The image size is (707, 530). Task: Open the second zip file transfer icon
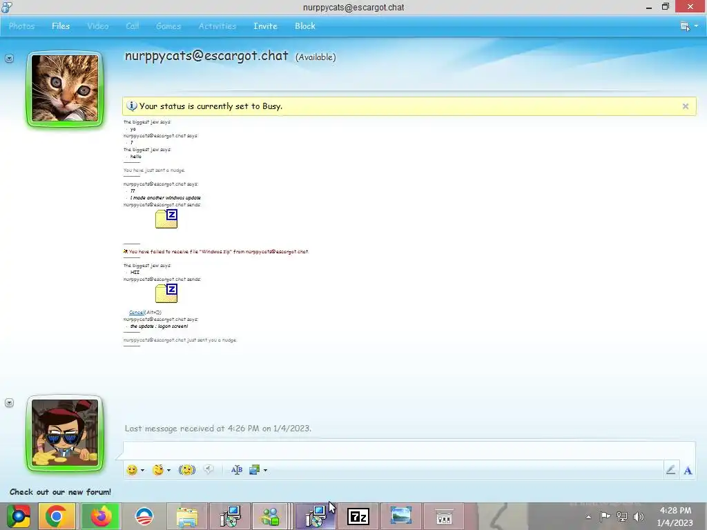click(166, 293)
